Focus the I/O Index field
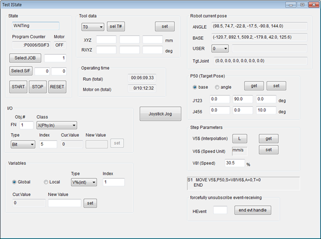This screenshot has width=321, height=239. pyautogui.click(x=49, y=144)
